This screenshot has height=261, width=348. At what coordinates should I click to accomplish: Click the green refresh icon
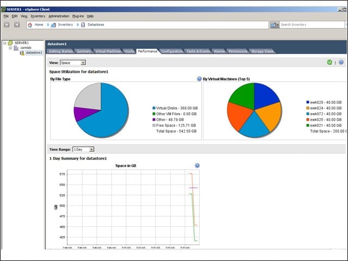click(330, 63)
